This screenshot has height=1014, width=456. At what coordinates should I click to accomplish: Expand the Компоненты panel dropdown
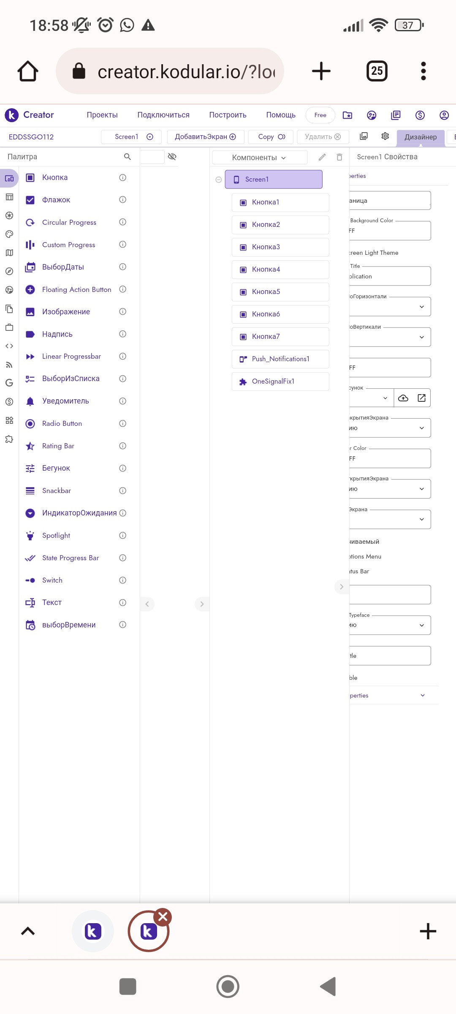pyautogui.click(x=259, y=158)
